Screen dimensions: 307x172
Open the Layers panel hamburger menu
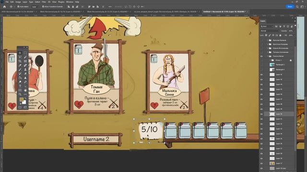click(295, 21)
